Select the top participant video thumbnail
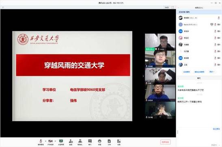Viewport: 222px width, 147px height. click(160, 42)
